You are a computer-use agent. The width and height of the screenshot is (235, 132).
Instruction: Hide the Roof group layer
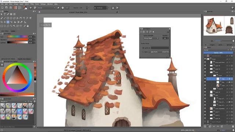click(x=205, y=72)
